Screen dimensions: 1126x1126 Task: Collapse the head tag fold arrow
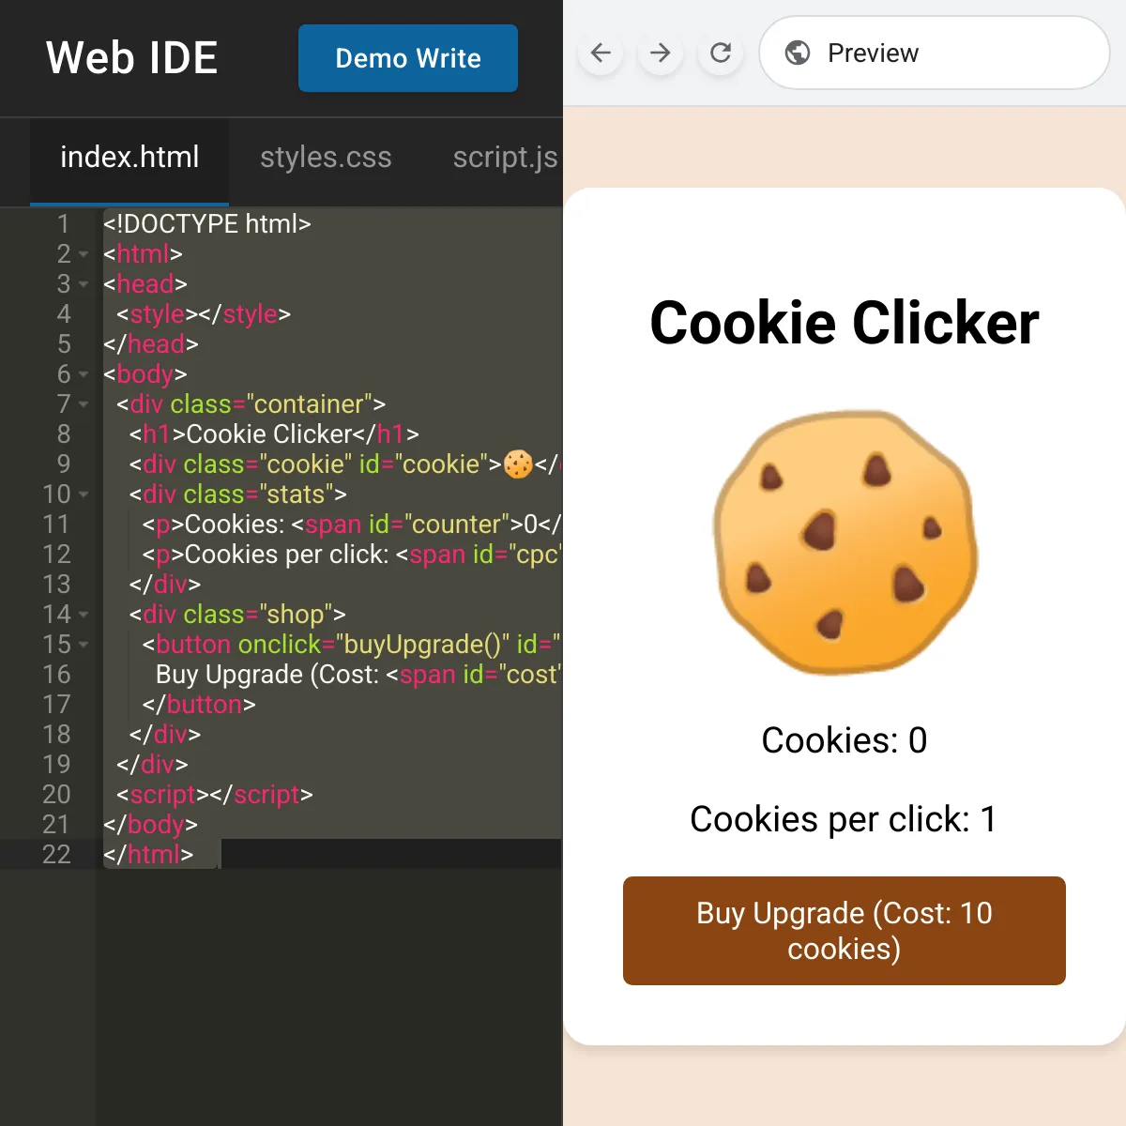point(84,284)
